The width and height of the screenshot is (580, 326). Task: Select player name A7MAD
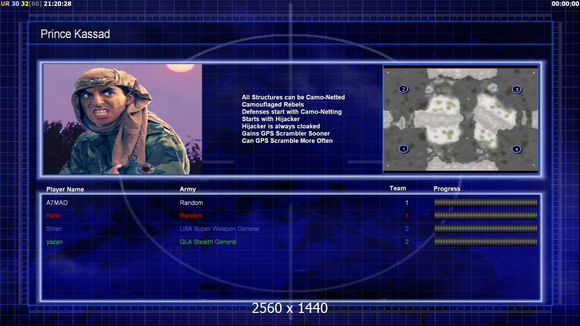[x=57, y=203]
